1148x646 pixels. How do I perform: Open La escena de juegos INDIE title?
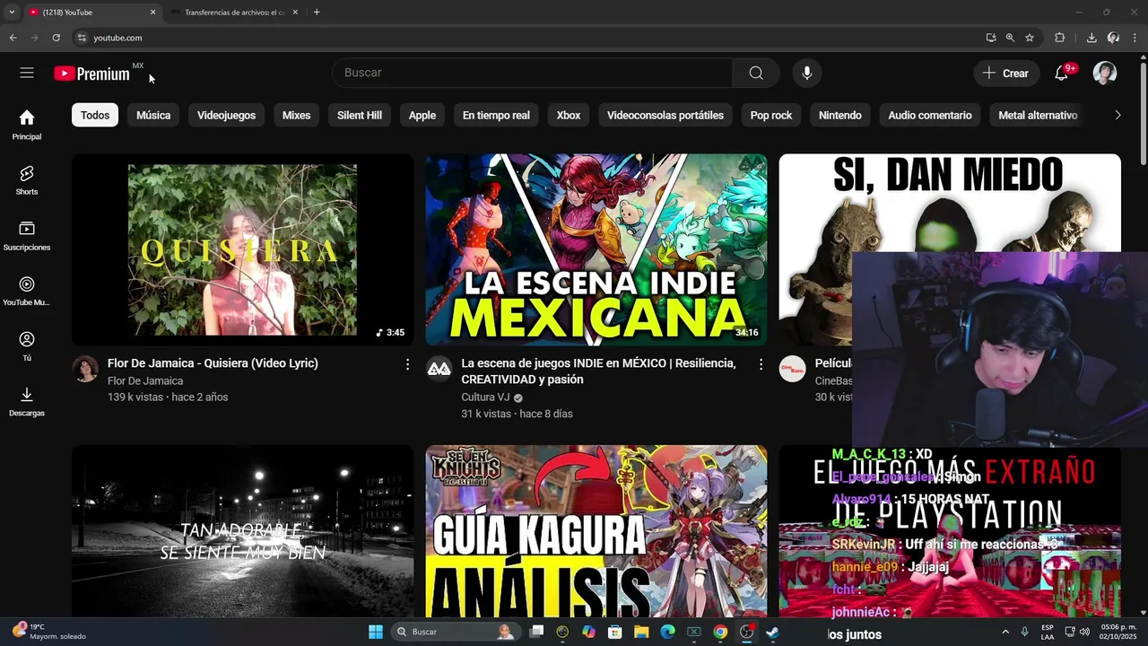598,371
